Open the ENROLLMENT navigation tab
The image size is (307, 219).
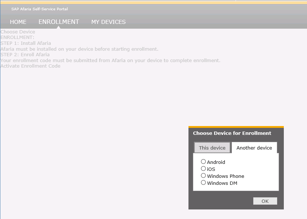coord(59,22)
